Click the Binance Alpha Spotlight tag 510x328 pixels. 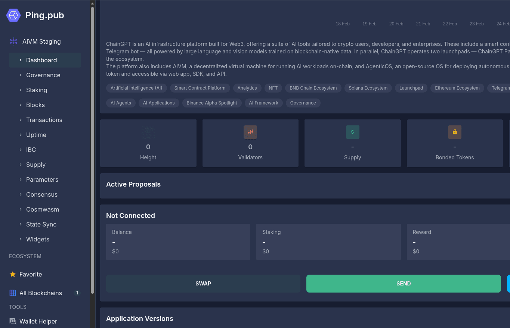point(212,103)
